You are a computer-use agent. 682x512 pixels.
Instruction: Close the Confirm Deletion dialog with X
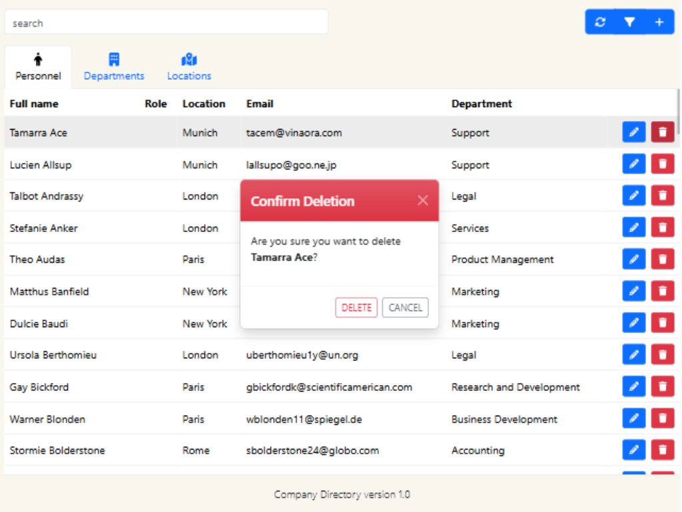tap(423, 200)
